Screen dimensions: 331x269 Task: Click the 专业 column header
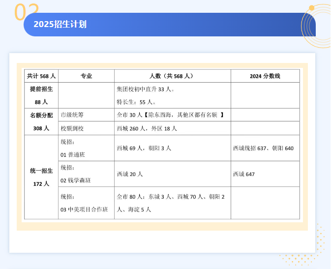(87, 76)
